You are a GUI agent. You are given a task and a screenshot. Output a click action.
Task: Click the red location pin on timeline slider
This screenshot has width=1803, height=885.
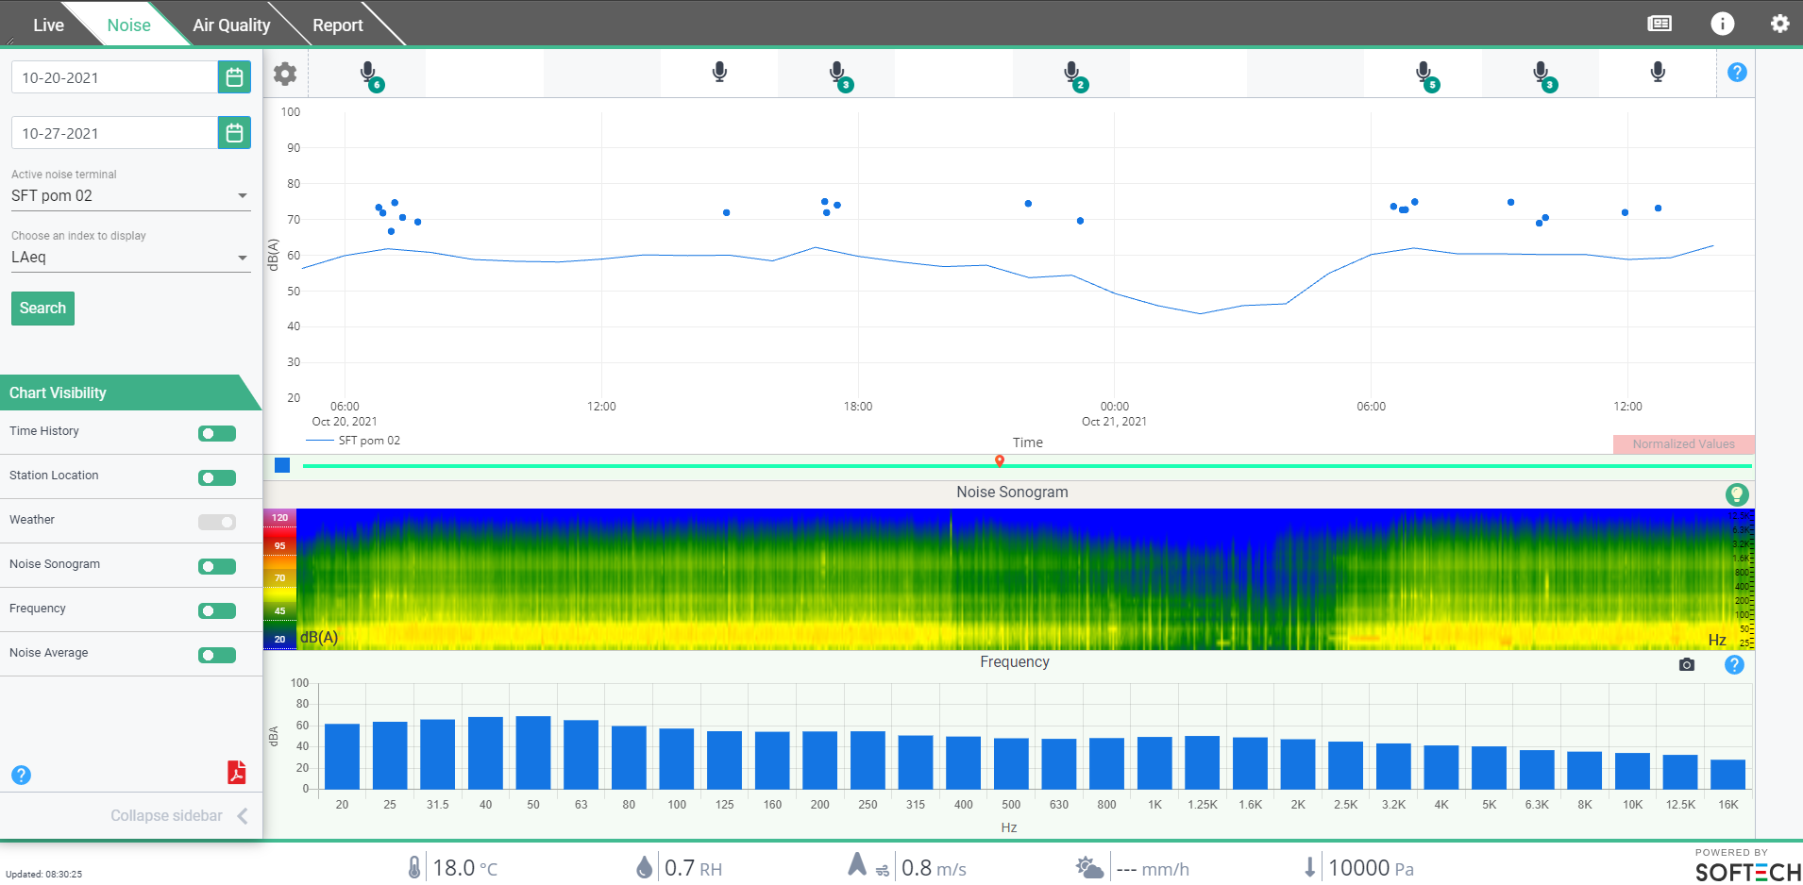tap(1000, 460)
